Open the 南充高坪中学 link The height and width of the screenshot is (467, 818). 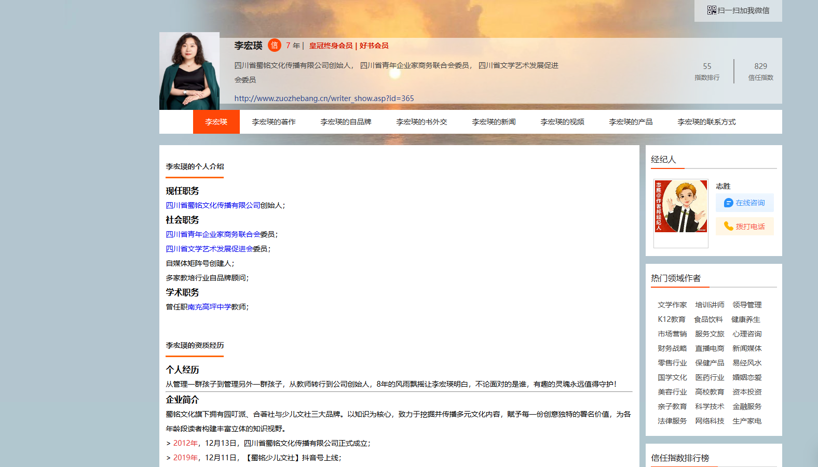coord(209,307)
